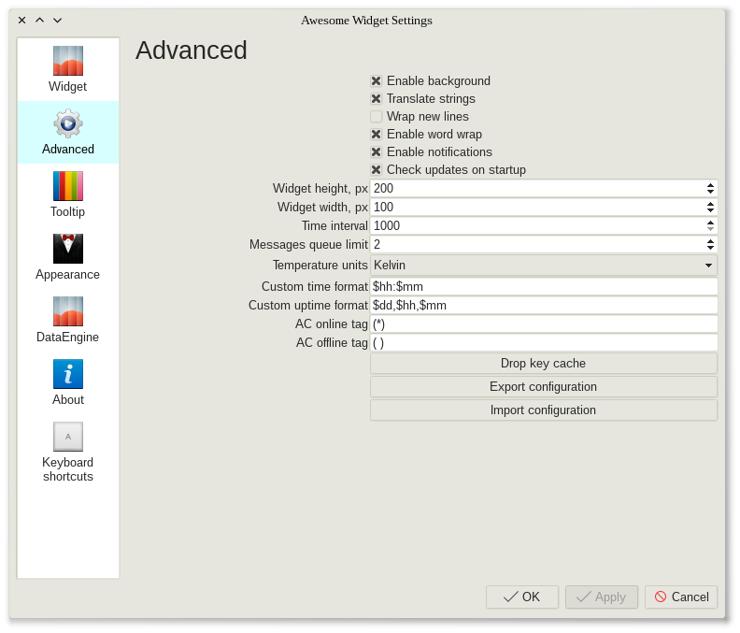Disable the Enable background checkbox
This screenshot has width=740, height=633.
(x=377, y=81)
